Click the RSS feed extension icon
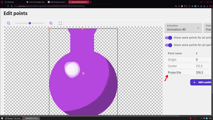Screen dimensions: 213x120 (198, 6)
